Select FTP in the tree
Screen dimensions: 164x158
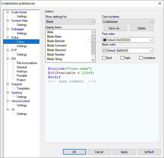[x=14, y=50]
